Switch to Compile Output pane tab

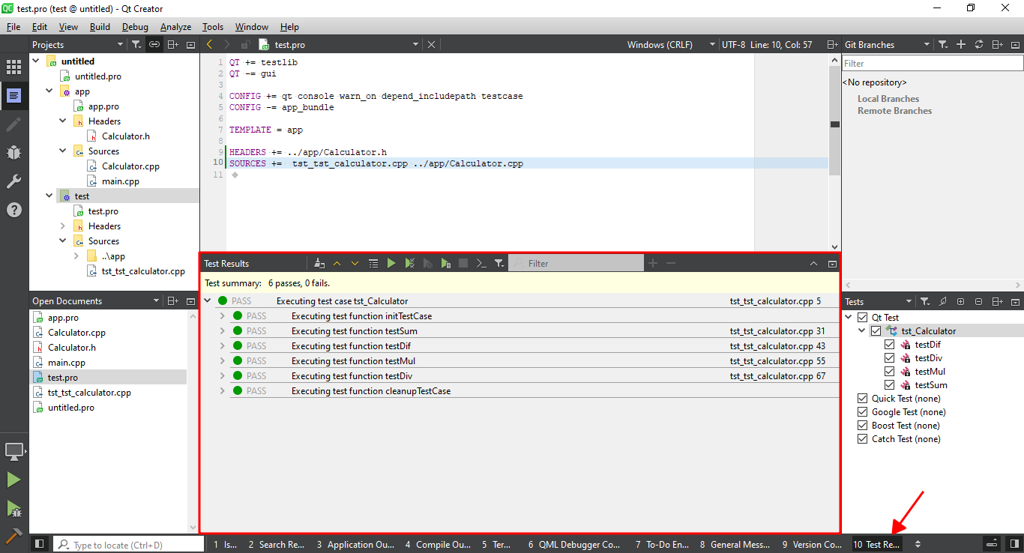pyautogui.click(x=439, y=545)
